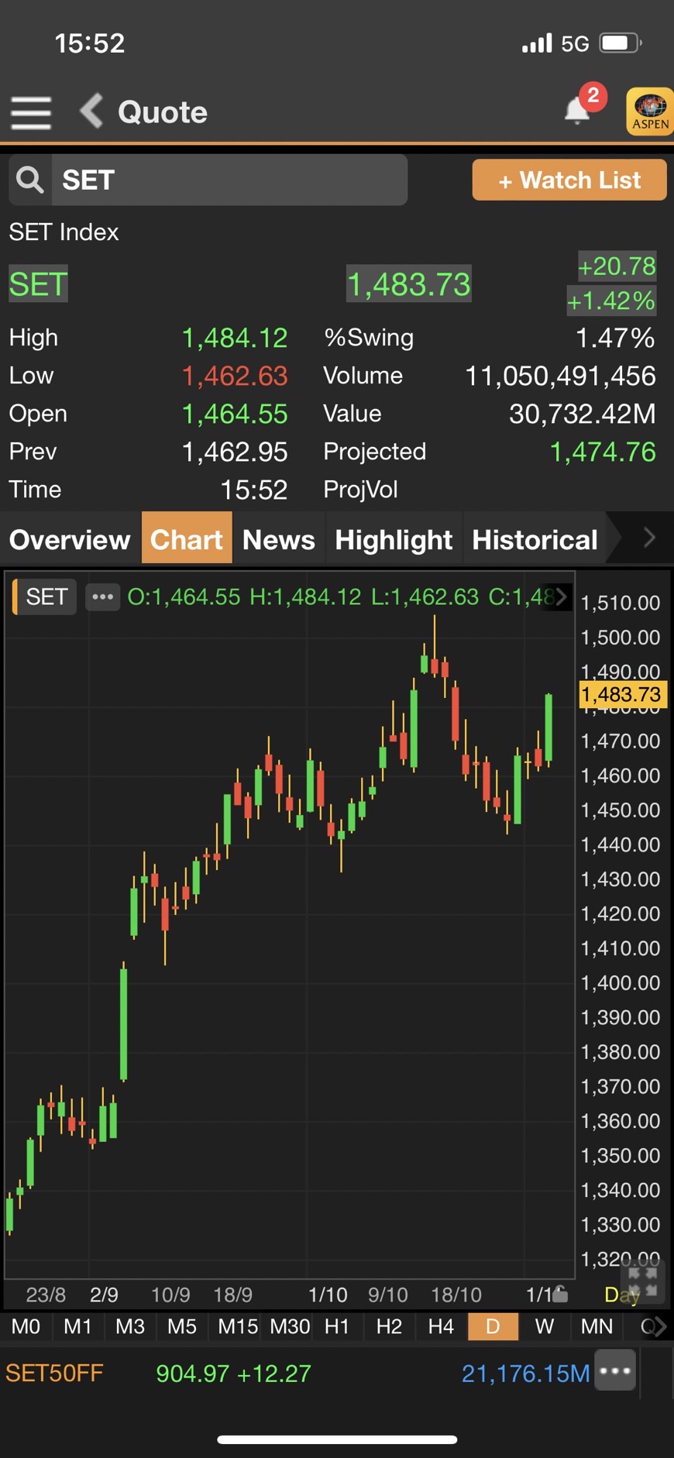
Task: Tap the chart lock icon
Action: click(560, 1293)
